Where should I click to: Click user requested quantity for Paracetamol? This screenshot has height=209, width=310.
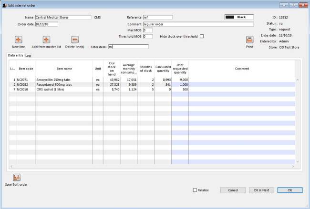180,84
